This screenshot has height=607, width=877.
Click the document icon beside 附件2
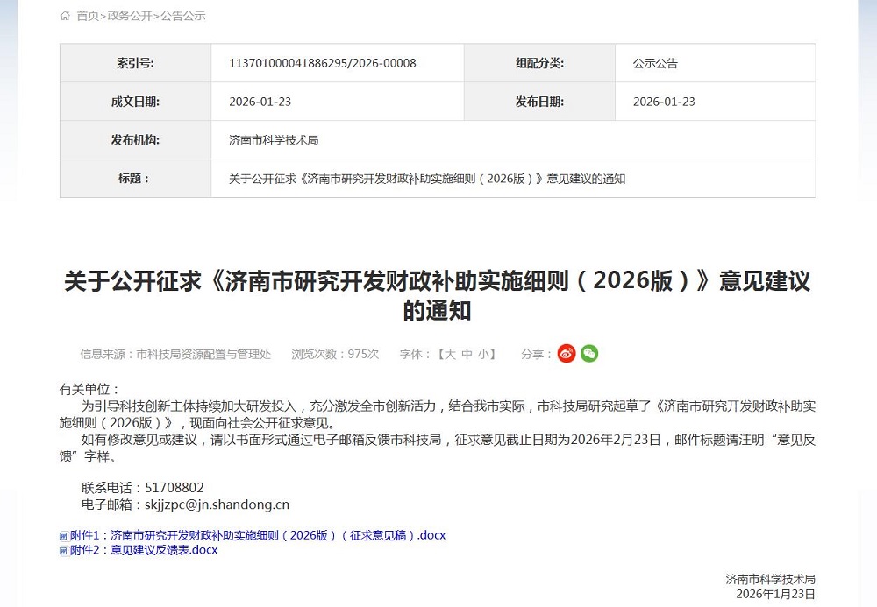[65, 551]
